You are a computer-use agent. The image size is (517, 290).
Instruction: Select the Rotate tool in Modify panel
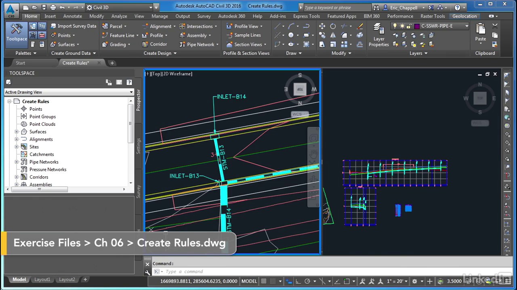[x=333, y=26]
